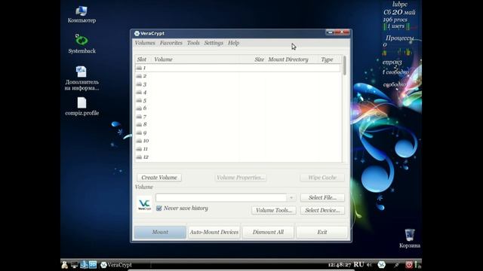Click the Volume Properties button
The height and width of the screenshot is (271, 483).
click(241, 178)
